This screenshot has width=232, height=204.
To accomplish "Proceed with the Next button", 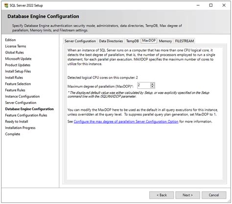I will click(187, 195).
